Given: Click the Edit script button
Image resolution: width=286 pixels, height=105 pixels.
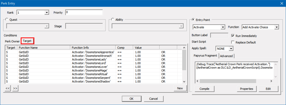Looking at the screenshot, I should (x=268, y=89).
